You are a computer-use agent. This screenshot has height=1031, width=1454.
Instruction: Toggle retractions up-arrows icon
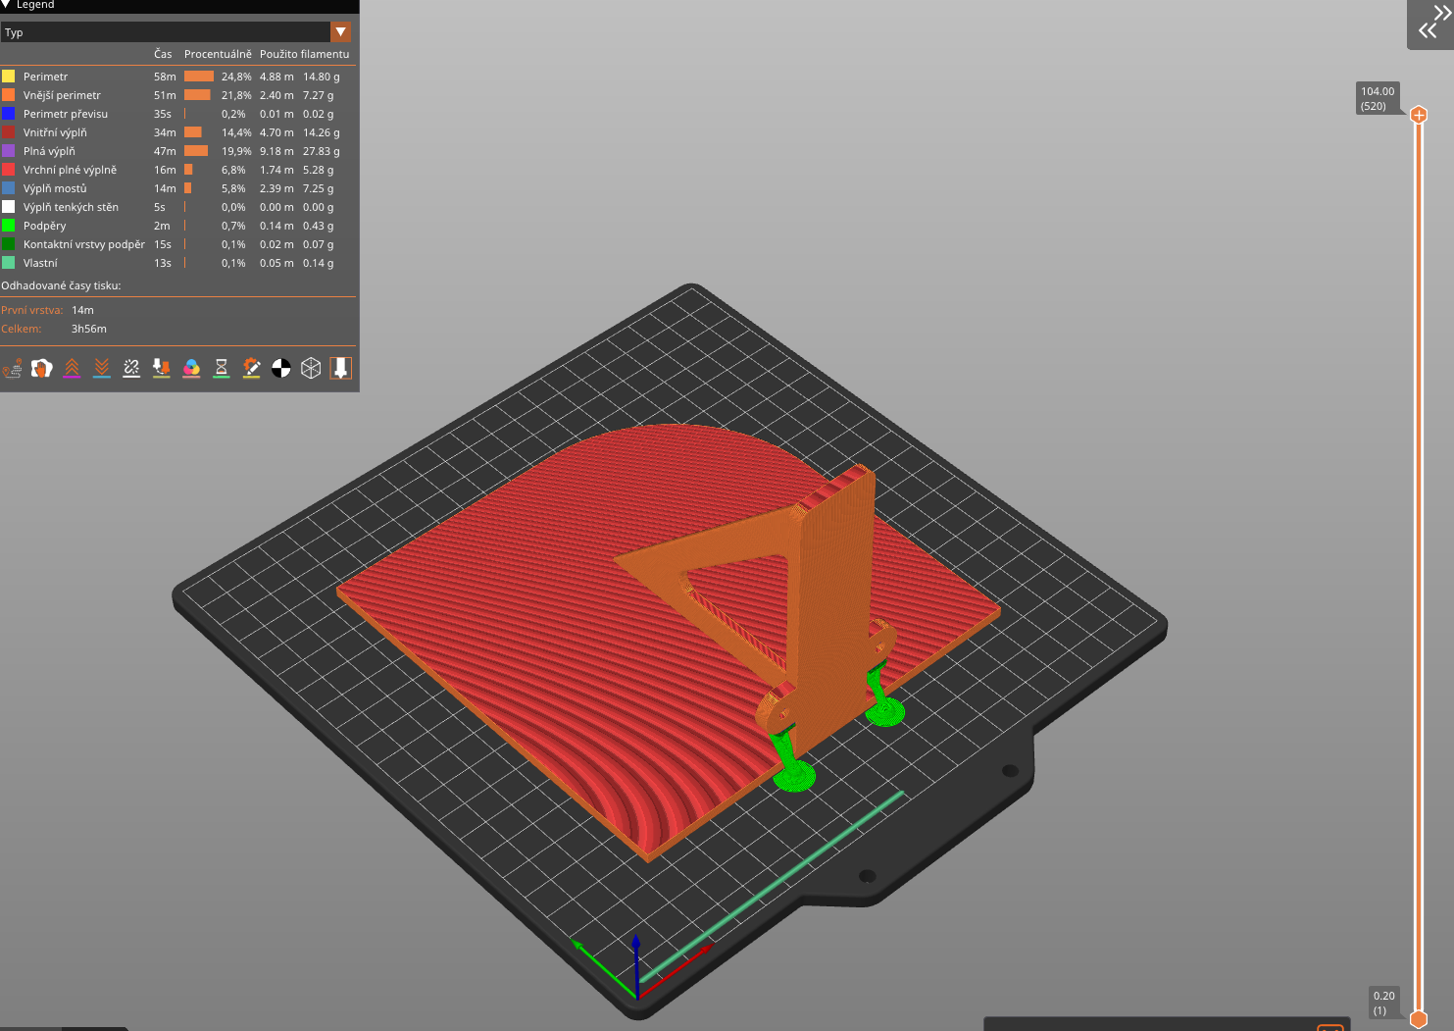[72, 368]
